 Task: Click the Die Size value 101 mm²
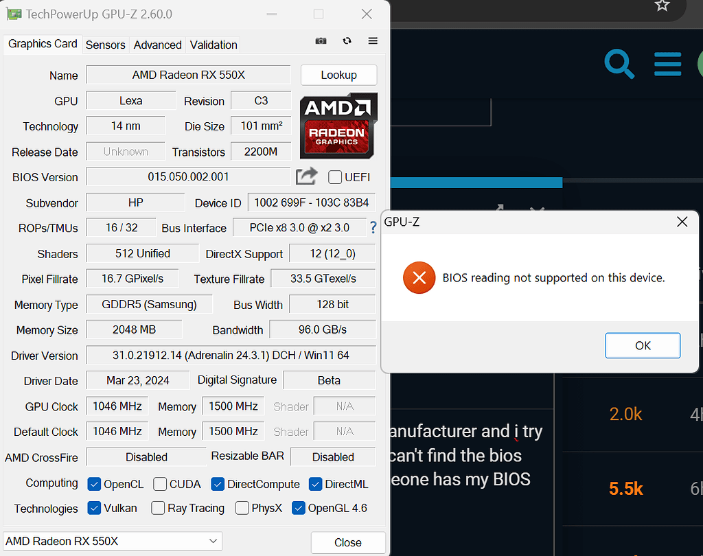coord(261,126)
